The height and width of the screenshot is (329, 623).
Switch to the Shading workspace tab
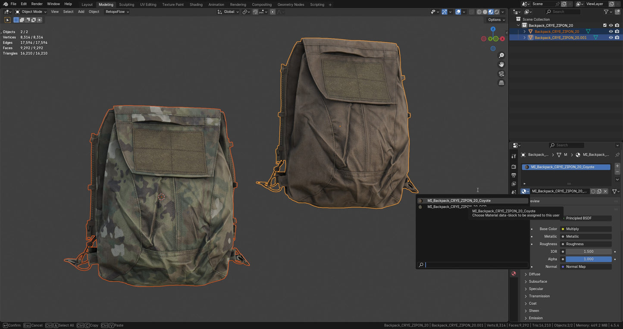tap(196, 4)
